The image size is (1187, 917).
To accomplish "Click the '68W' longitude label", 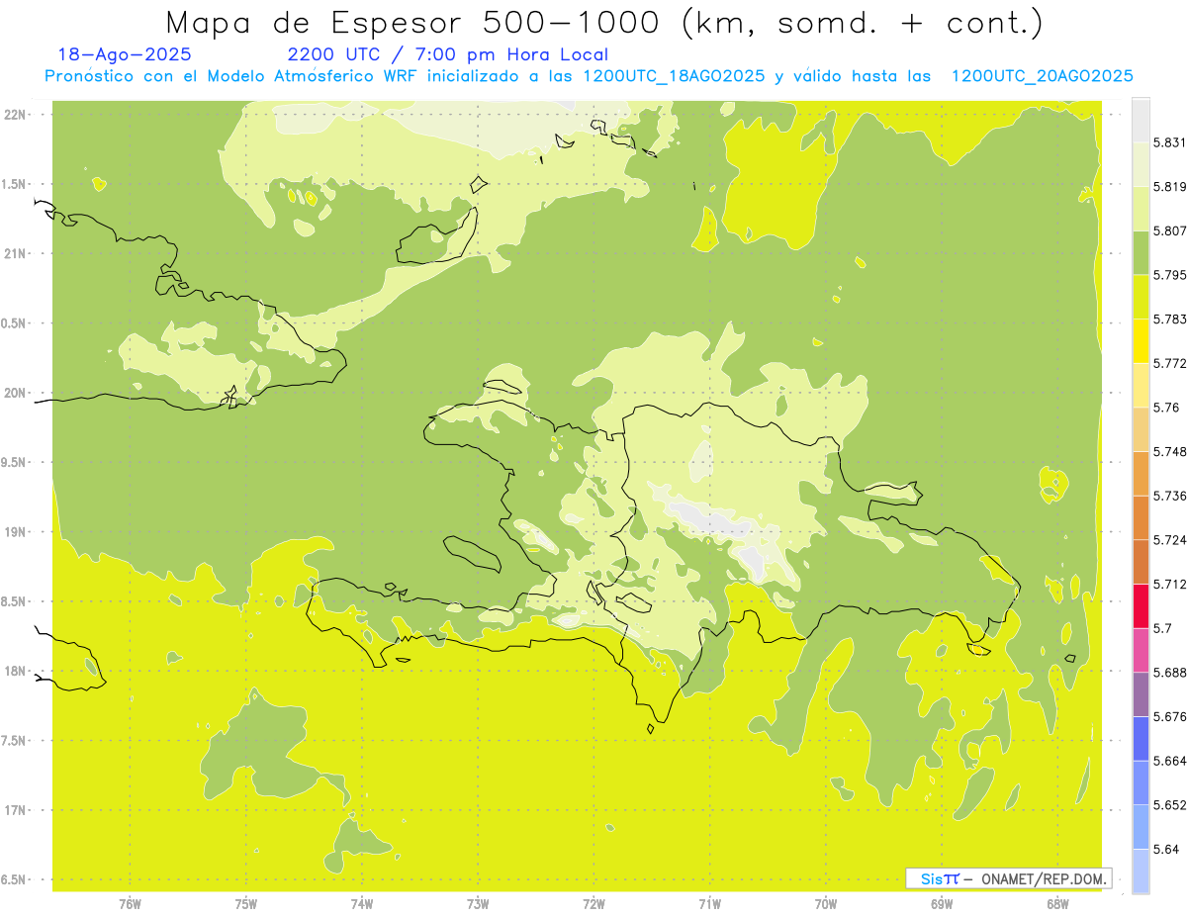I will click(1057, 904).
